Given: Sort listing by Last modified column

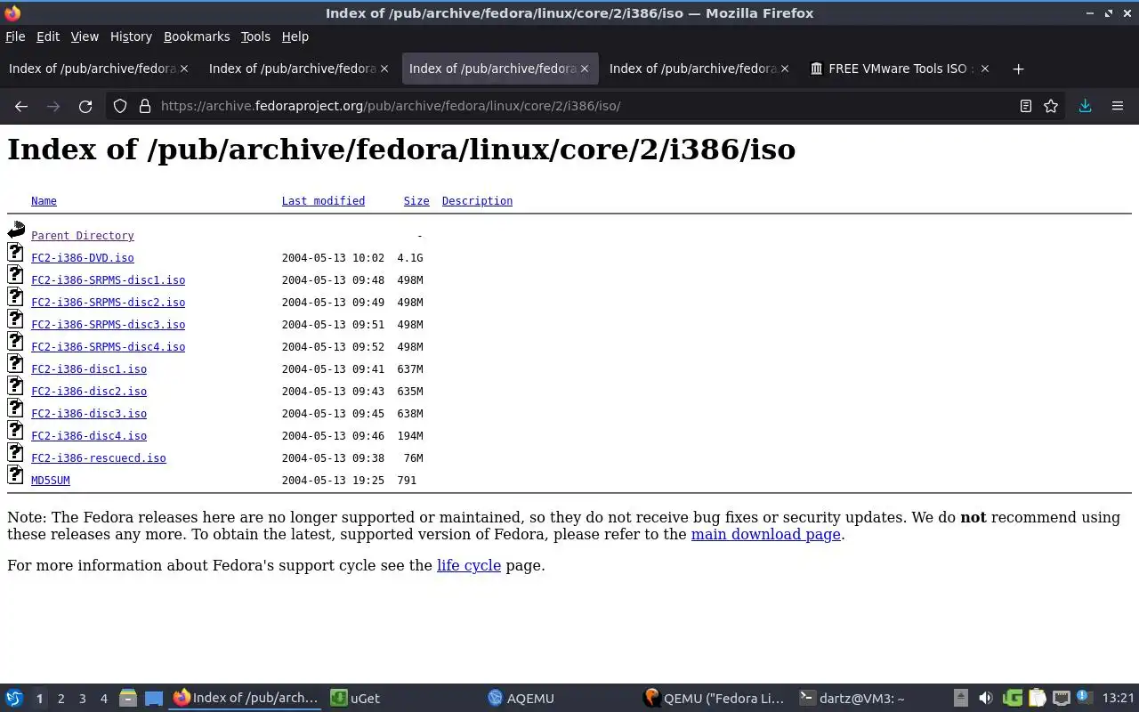Looking at the screenshot, I should click(323, 201).
